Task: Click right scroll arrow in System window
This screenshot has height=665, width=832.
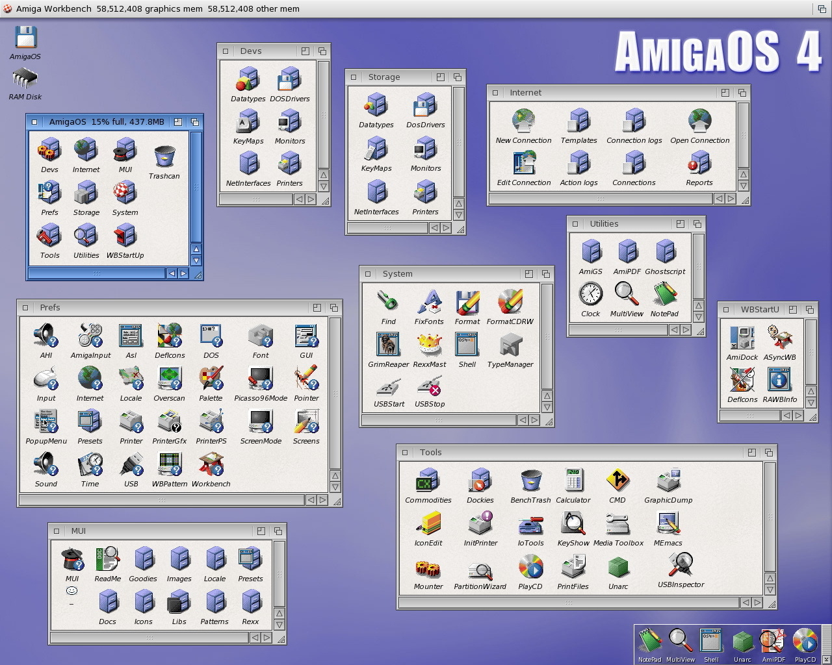Action: coord(534,420)
